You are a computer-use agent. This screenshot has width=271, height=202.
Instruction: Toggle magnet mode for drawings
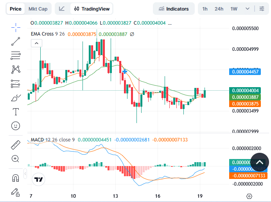click(x=16, y=178)
